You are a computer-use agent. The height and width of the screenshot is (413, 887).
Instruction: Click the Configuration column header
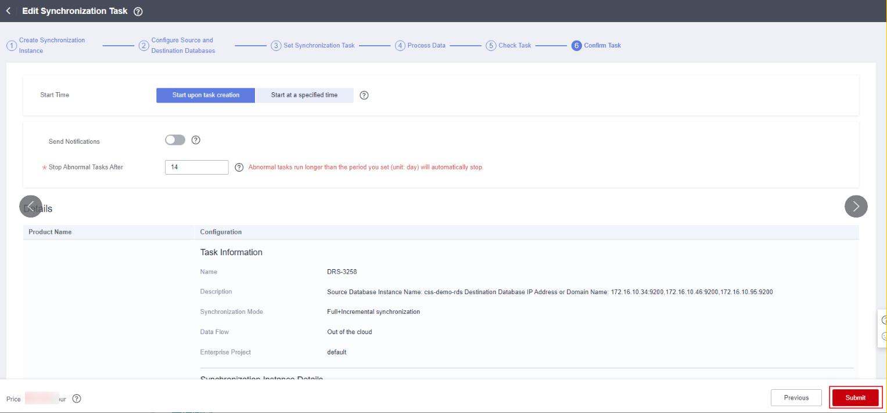[x=221, y=232]
